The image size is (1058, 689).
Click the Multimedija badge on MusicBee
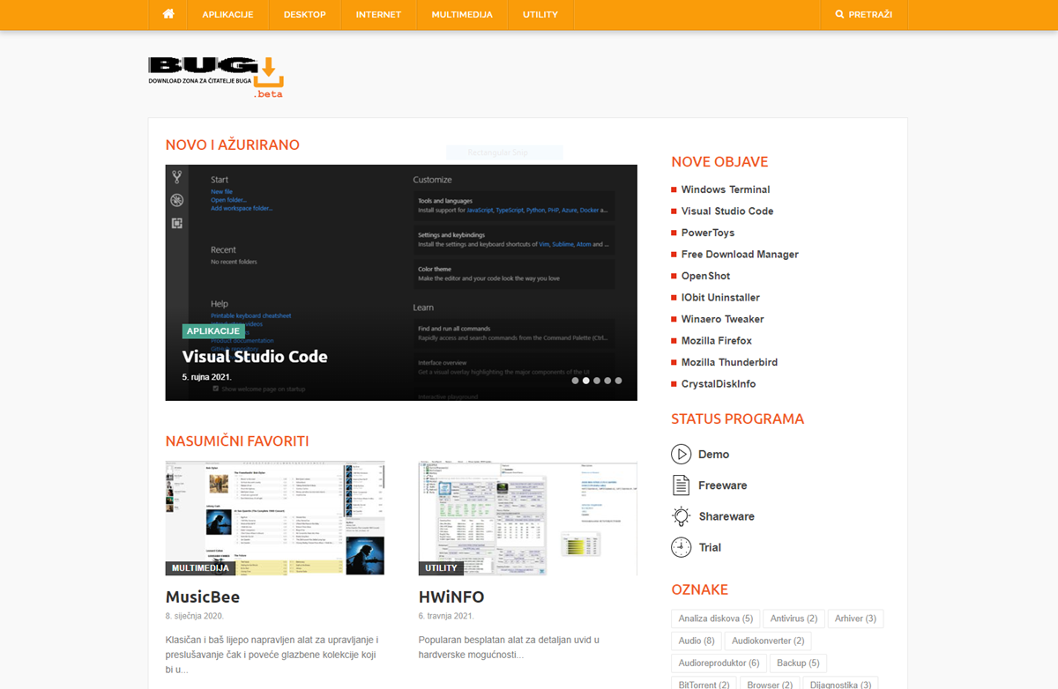pyautogui.click(x=200, y=568)
